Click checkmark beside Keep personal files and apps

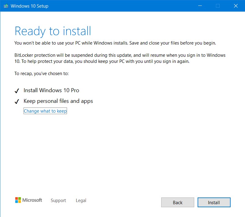[17, 102]
